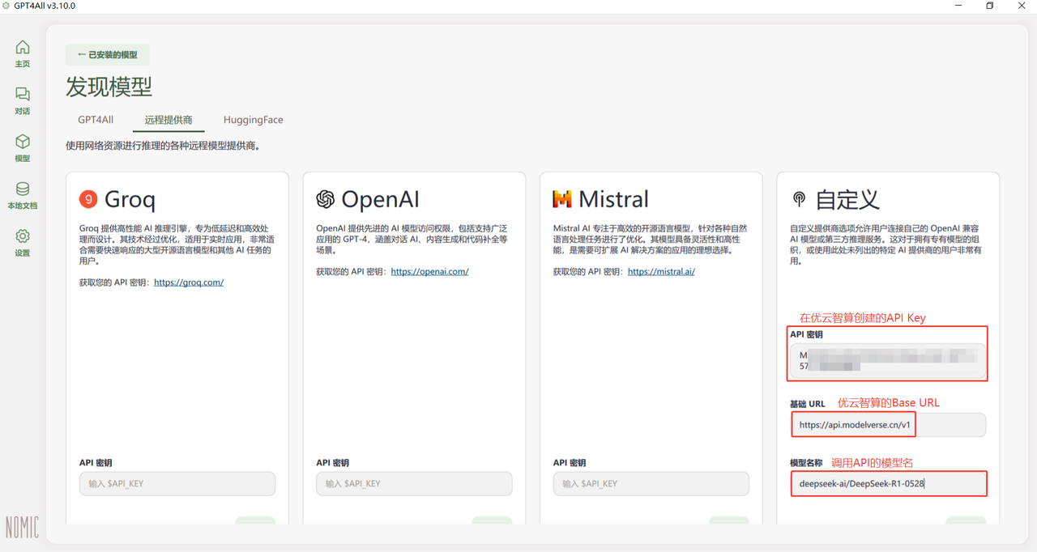Switch to the GPT4All tab
Image resolution: width=1037 pixels, height=552 pixels.
click(x=96, y=120)
